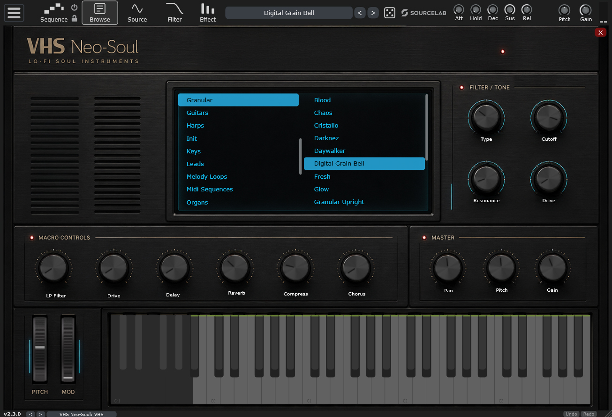Switch to the Effect tab
The height and width of the screenshot is (417, 612).
point(208,13)
